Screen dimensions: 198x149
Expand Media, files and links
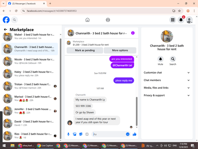tap(167, 88)
